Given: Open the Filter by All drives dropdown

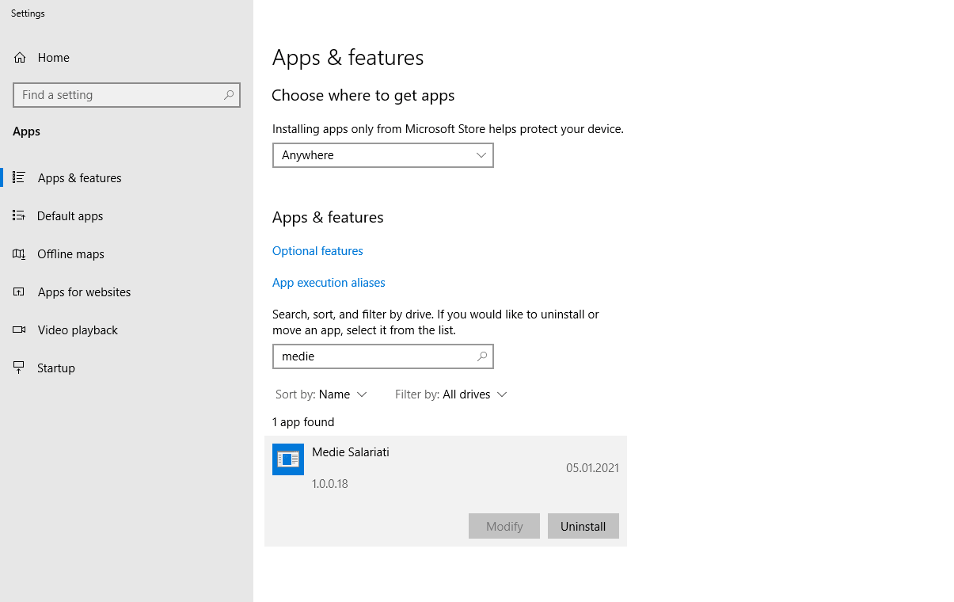Looking at the screenshot, I should click(x=450, y=394).
